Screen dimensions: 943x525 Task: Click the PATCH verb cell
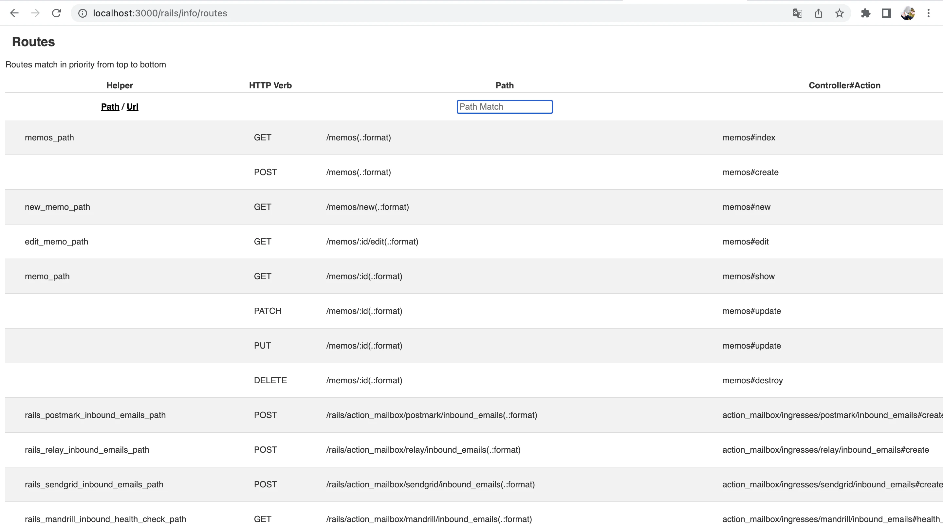[268, 311]
